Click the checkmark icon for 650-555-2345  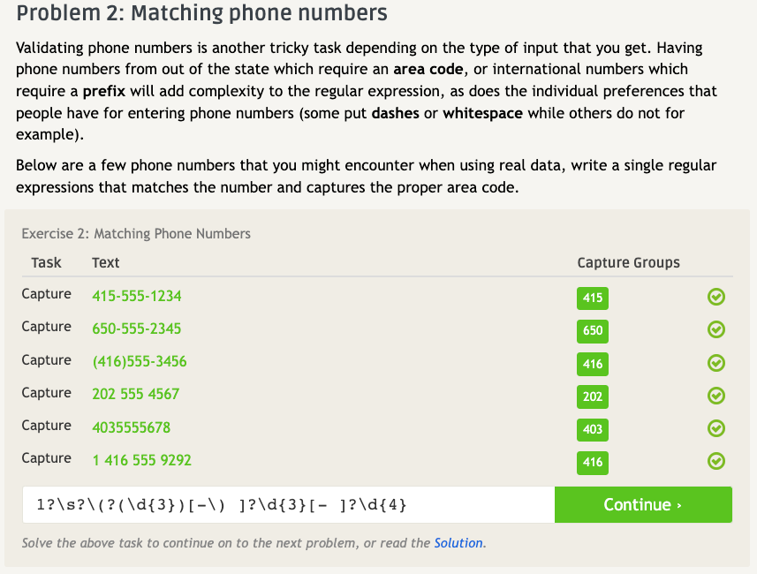click(717, 330)
